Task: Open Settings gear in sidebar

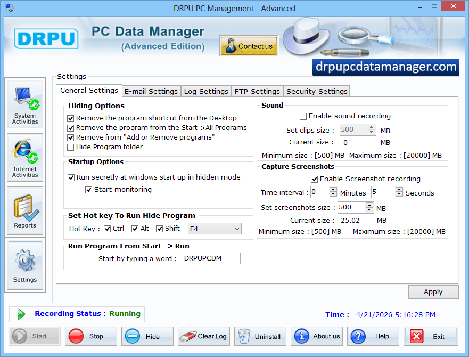Action: click(x=25, y=265)
